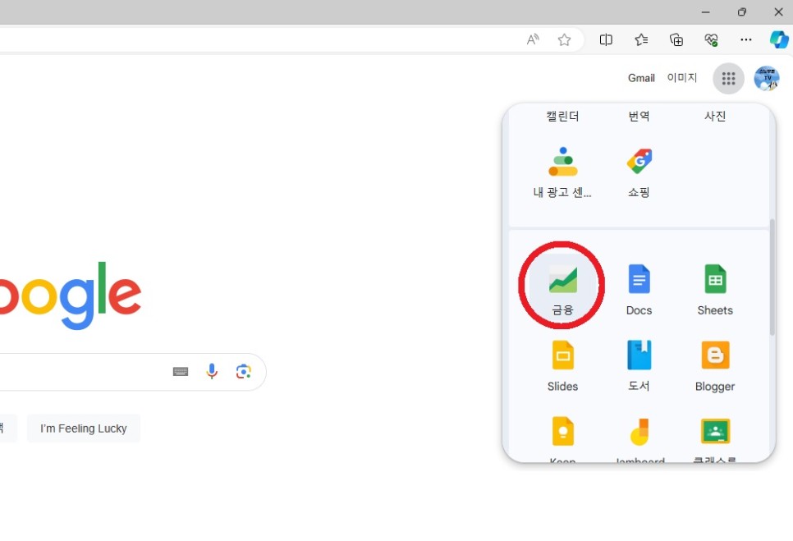Open Google Classroom app
The image size is (793, 541).
(715, 438)
